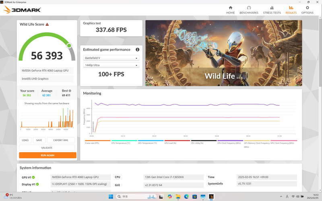322x201 pixels.
Task: Click the 56 393 score value
Action: 47,55
